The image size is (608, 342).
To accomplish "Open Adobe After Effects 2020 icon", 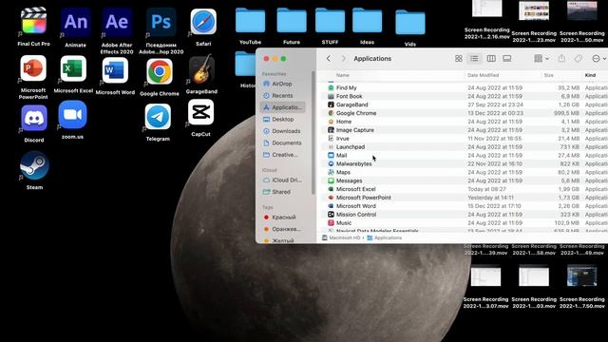I will click(117, 22).
